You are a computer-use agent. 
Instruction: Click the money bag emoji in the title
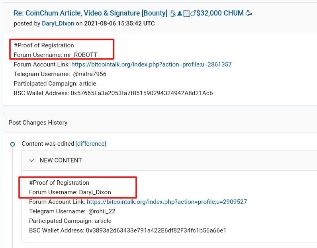[x=173, y=14]
